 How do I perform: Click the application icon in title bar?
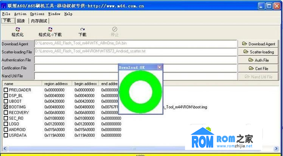point(4,6)
